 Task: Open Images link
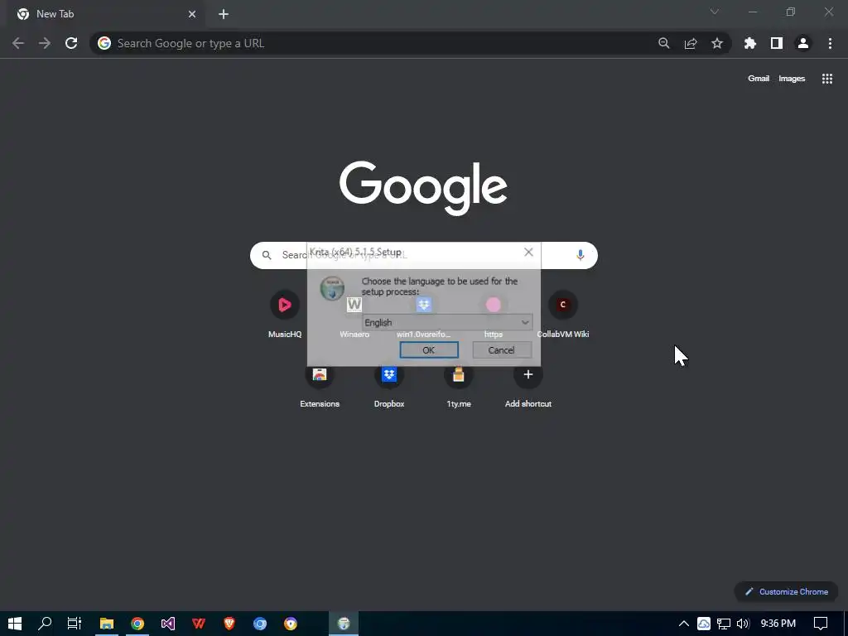792,79
